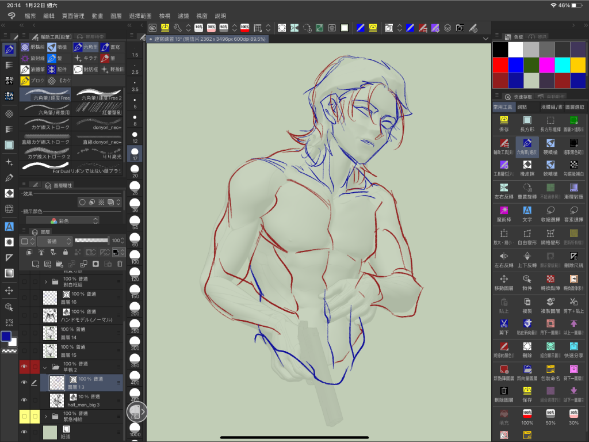
Task: Choose the 對話框 sub tool group
Action: point(86,70)
